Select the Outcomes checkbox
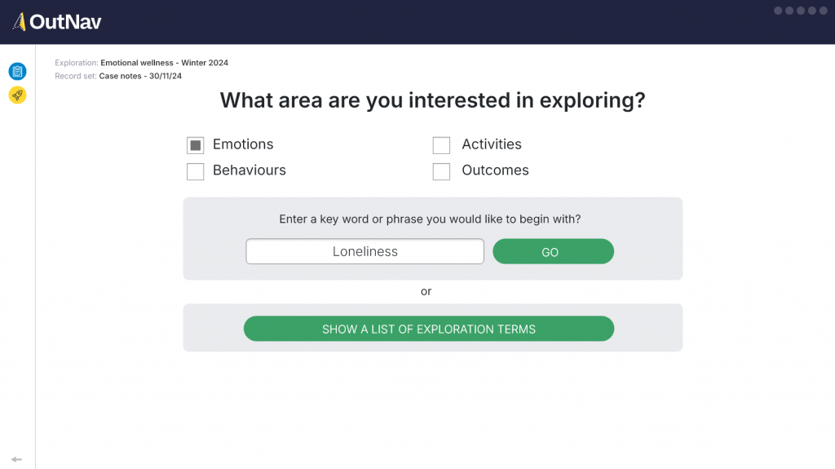This screenshot has width=835, height=469. click(441, 171)
